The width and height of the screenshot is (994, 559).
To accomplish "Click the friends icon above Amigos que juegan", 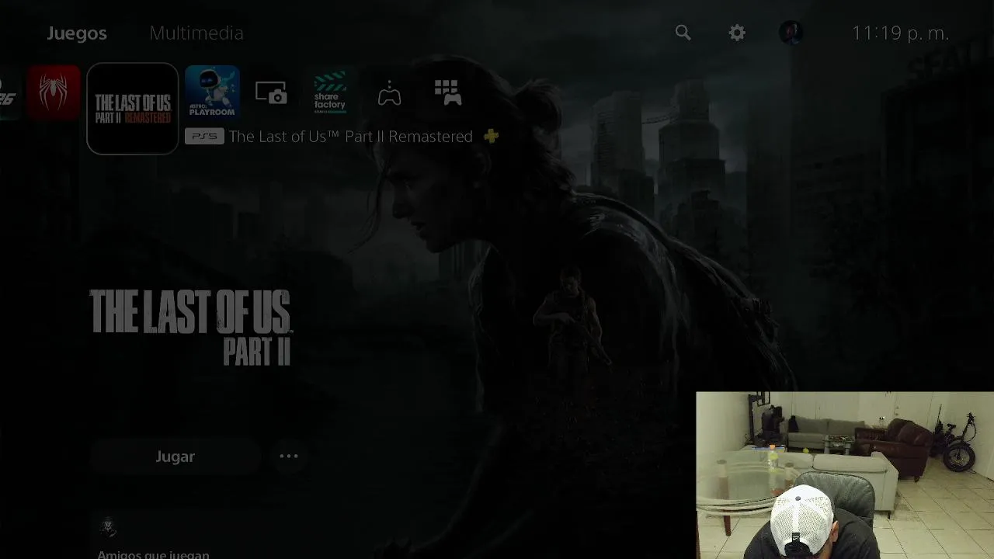I will coord(109,527).
